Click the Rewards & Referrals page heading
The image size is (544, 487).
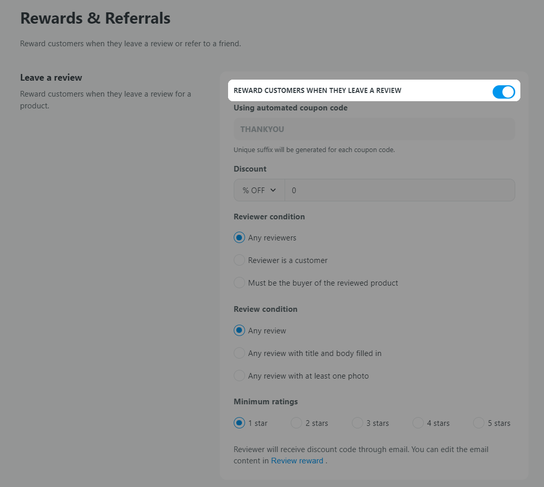point(96,18)
